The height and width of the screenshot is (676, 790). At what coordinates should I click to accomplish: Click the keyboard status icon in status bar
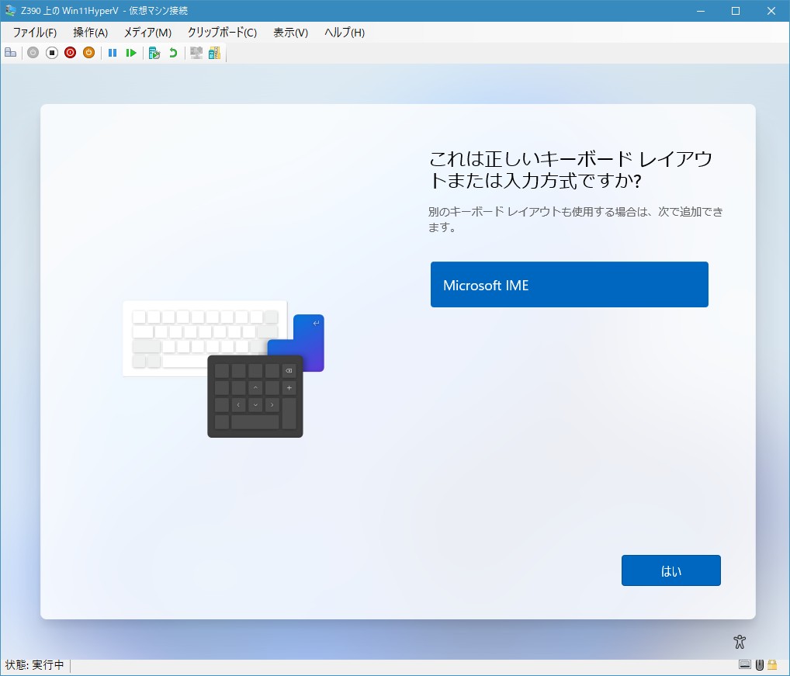coord(745,665)
